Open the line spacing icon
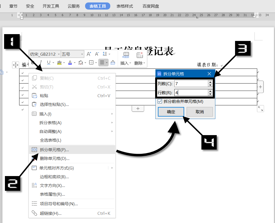This screenshot has width=275, height=223. (105, 54)
